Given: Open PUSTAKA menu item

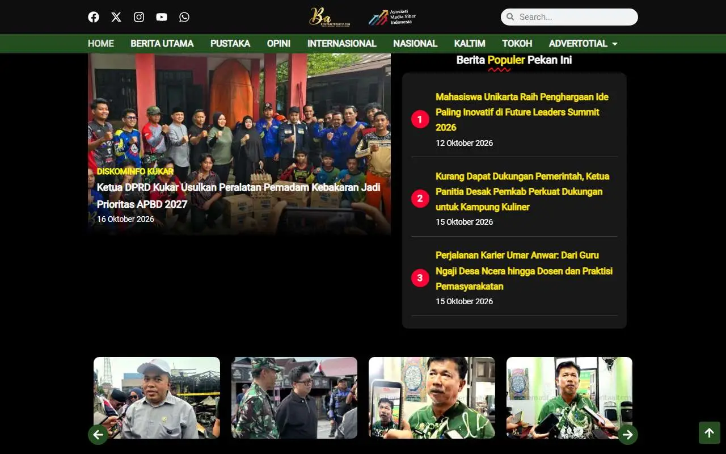Looking at the screenshot, I should click(x=230, y=44).
